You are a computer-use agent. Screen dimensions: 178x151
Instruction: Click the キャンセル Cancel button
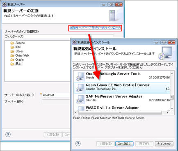(x=164, y=144)
